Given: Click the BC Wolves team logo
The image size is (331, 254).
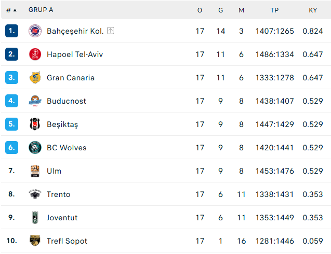Looking at the screenshot, I should pyautogui.click(x=35, y=148).
